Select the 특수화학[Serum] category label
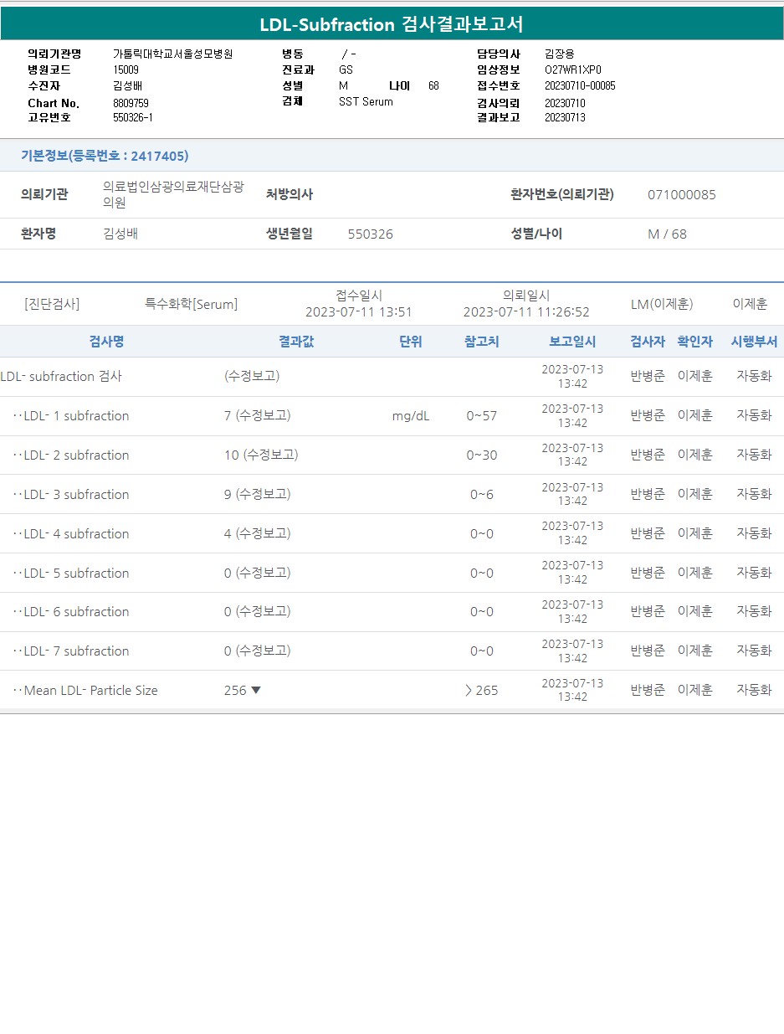This screenshot has width=784, height=1034. coord(191,305)
